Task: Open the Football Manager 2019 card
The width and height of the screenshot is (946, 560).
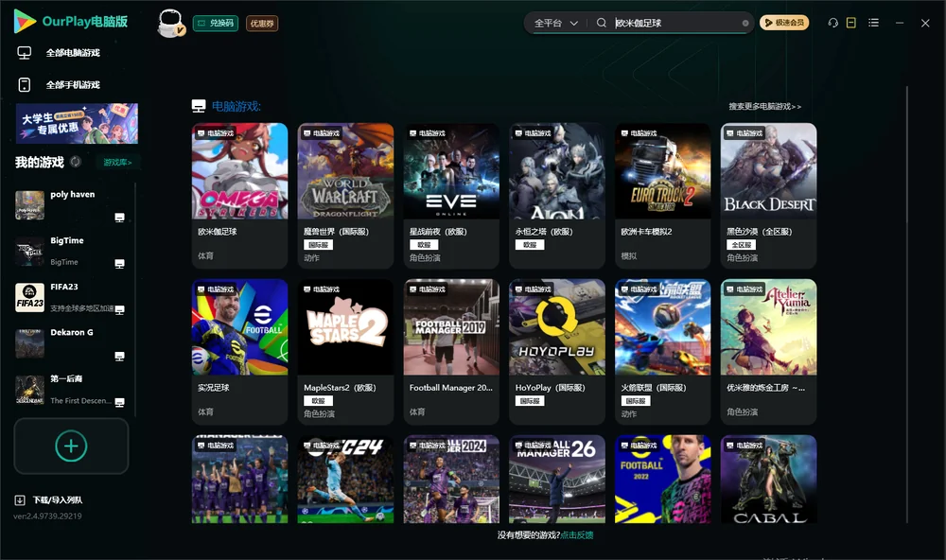Action: (451, 351)
